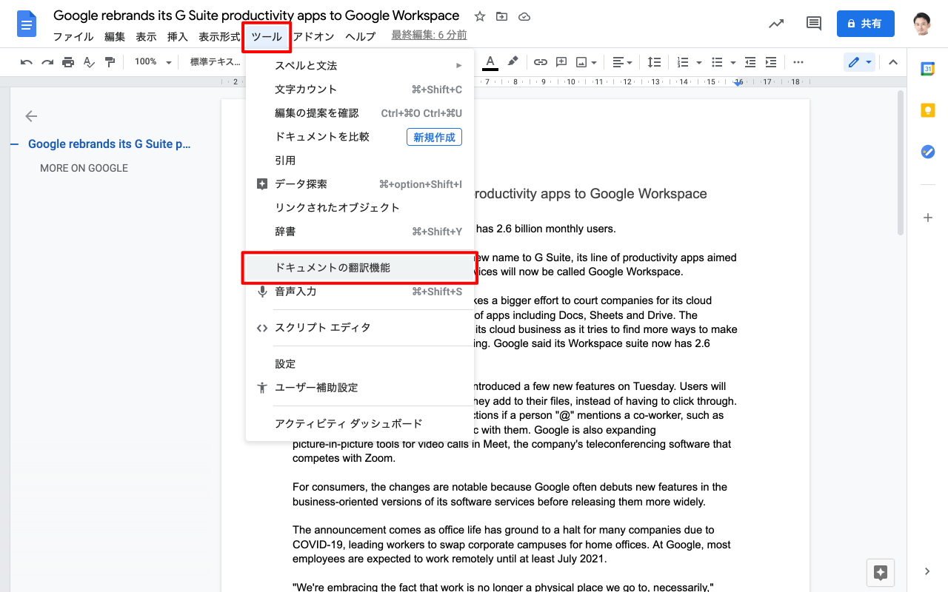Open the 編集 menu
The height and width of the screenshot is (592, 948).
pyautogui.click(x=115, y=36)
